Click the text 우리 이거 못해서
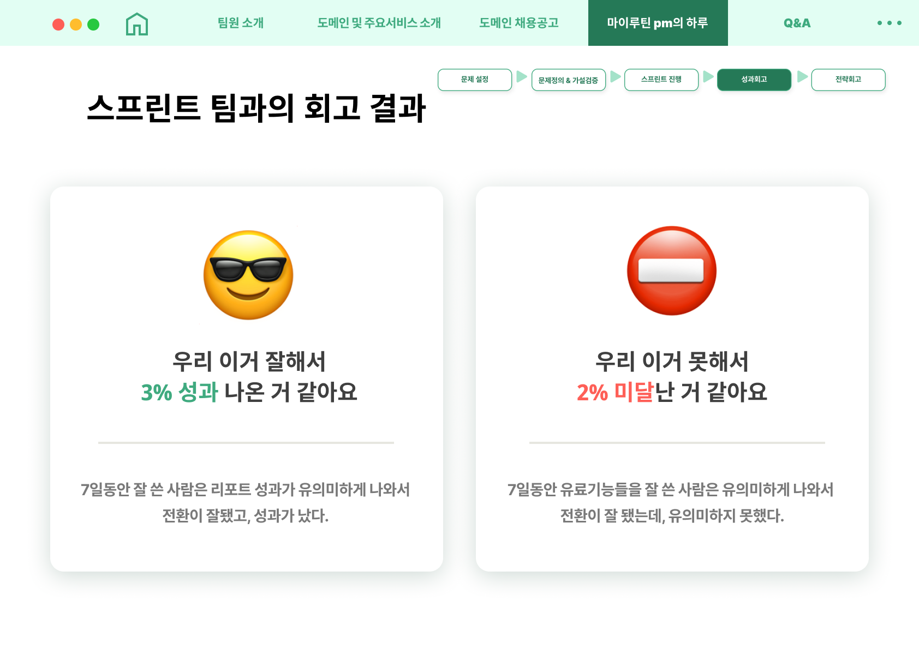Screen dimensions: 919x649 click(x=672, y=361)
